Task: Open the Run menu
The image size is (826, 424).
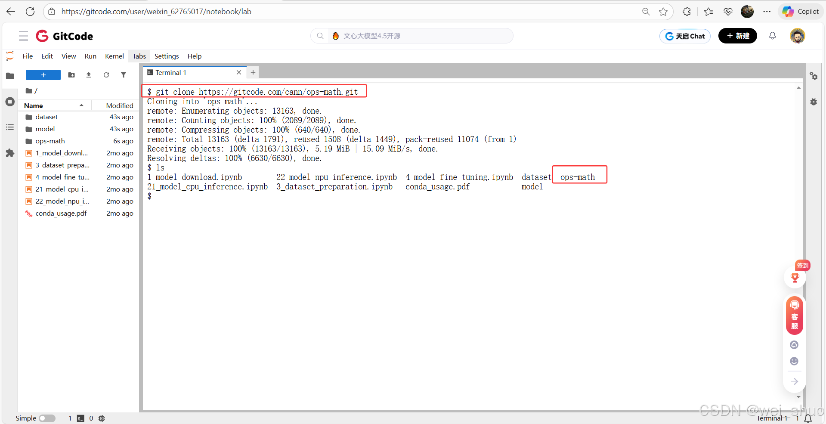Action: pos(90,56)
